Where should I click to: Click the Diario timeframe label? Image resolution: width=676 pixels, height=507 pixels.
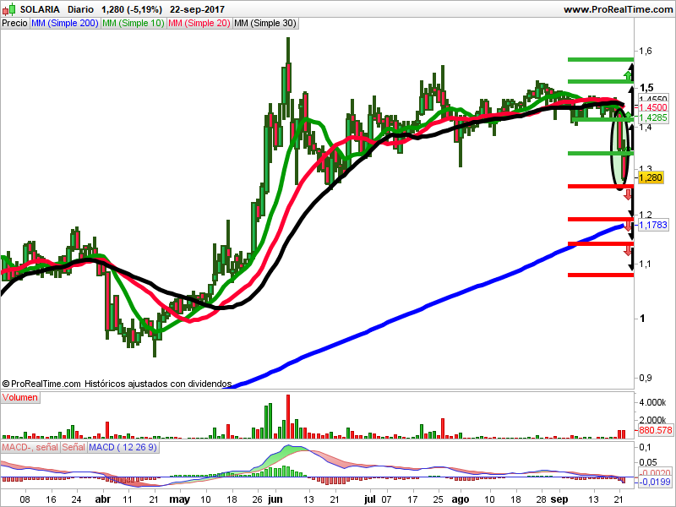pos(80,9)
